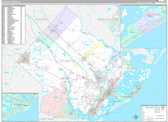The image size is (168, 122).
Task: Click ZIP code label 08310
Action: point(34,58)
